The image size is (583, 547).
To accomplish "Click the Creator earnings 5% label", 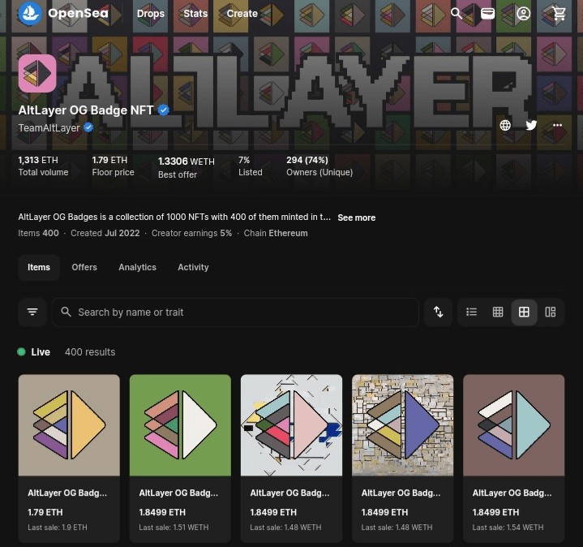I will tap(191, 233).
